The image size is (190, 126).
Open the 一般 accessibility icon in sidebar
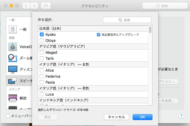click(13, 29)
